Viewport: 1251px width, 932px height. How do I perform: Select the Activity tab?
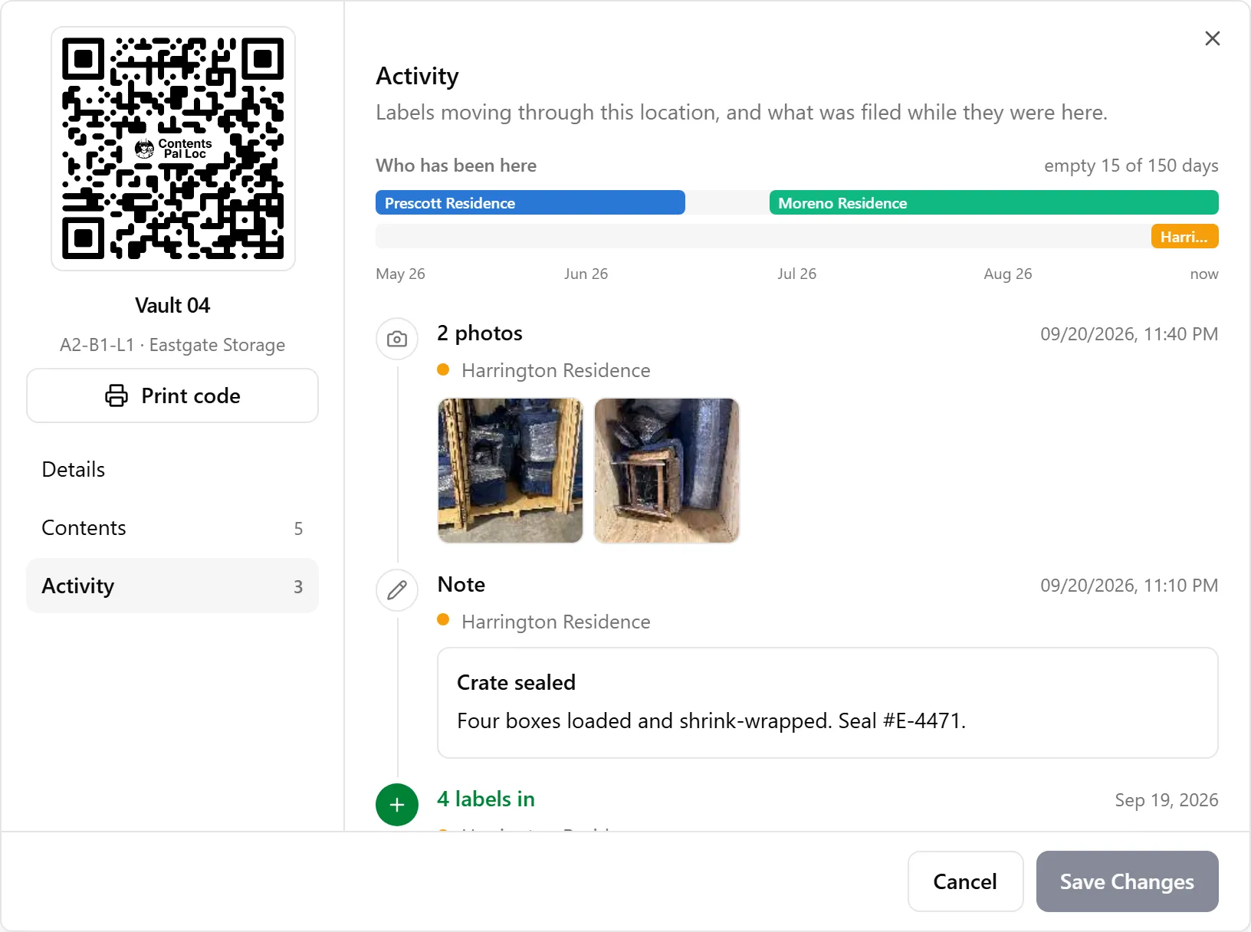(x=172, y=586)
